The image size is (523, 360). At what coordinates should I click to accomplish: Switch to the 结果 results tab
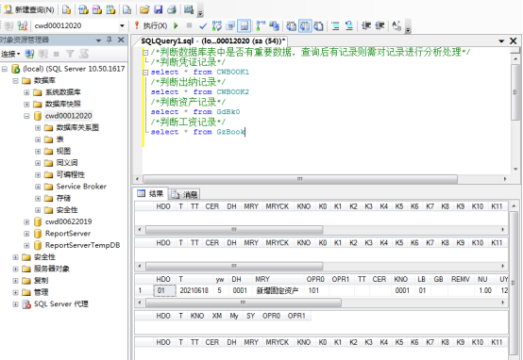point(151,193)
